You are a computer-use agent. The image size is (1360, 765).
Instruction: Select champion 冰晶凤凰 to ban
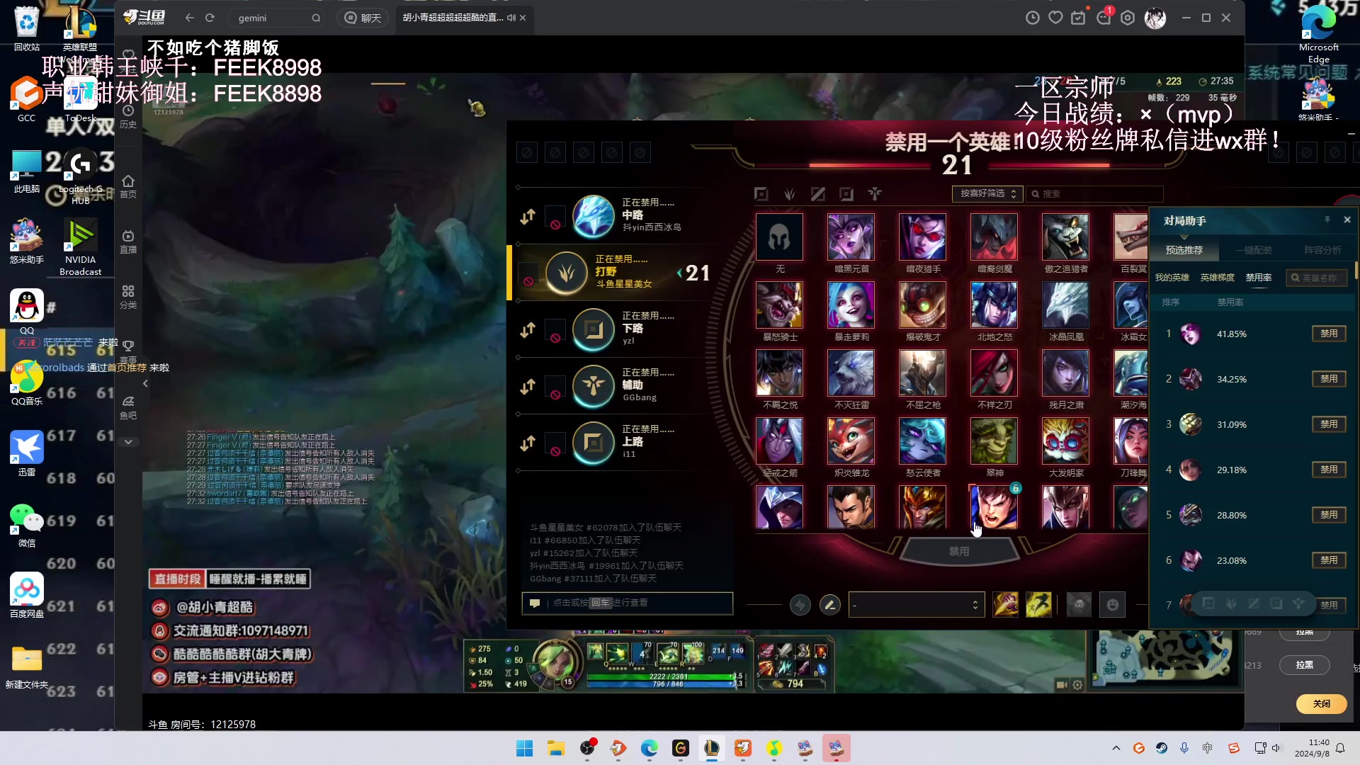click(x=1065, y=305)
